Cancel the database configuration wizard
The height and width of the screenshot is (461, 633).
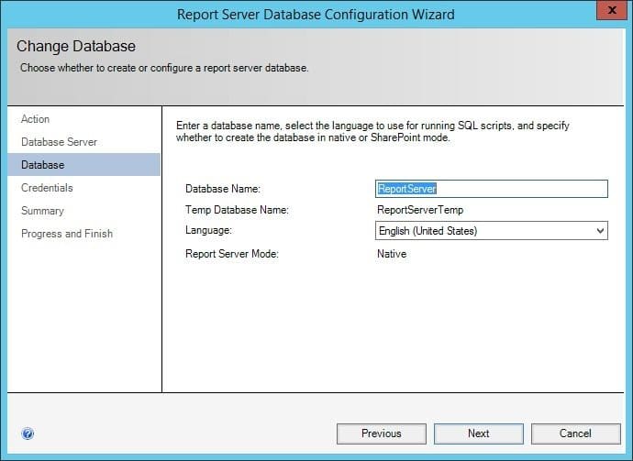tap(576, 434)
